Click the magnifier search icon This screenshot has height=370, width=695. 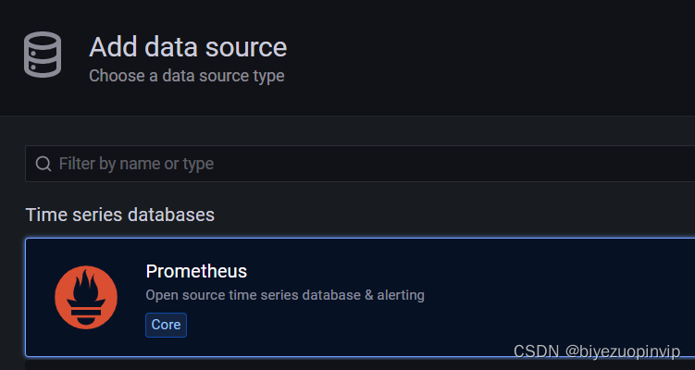pos(43,164)
